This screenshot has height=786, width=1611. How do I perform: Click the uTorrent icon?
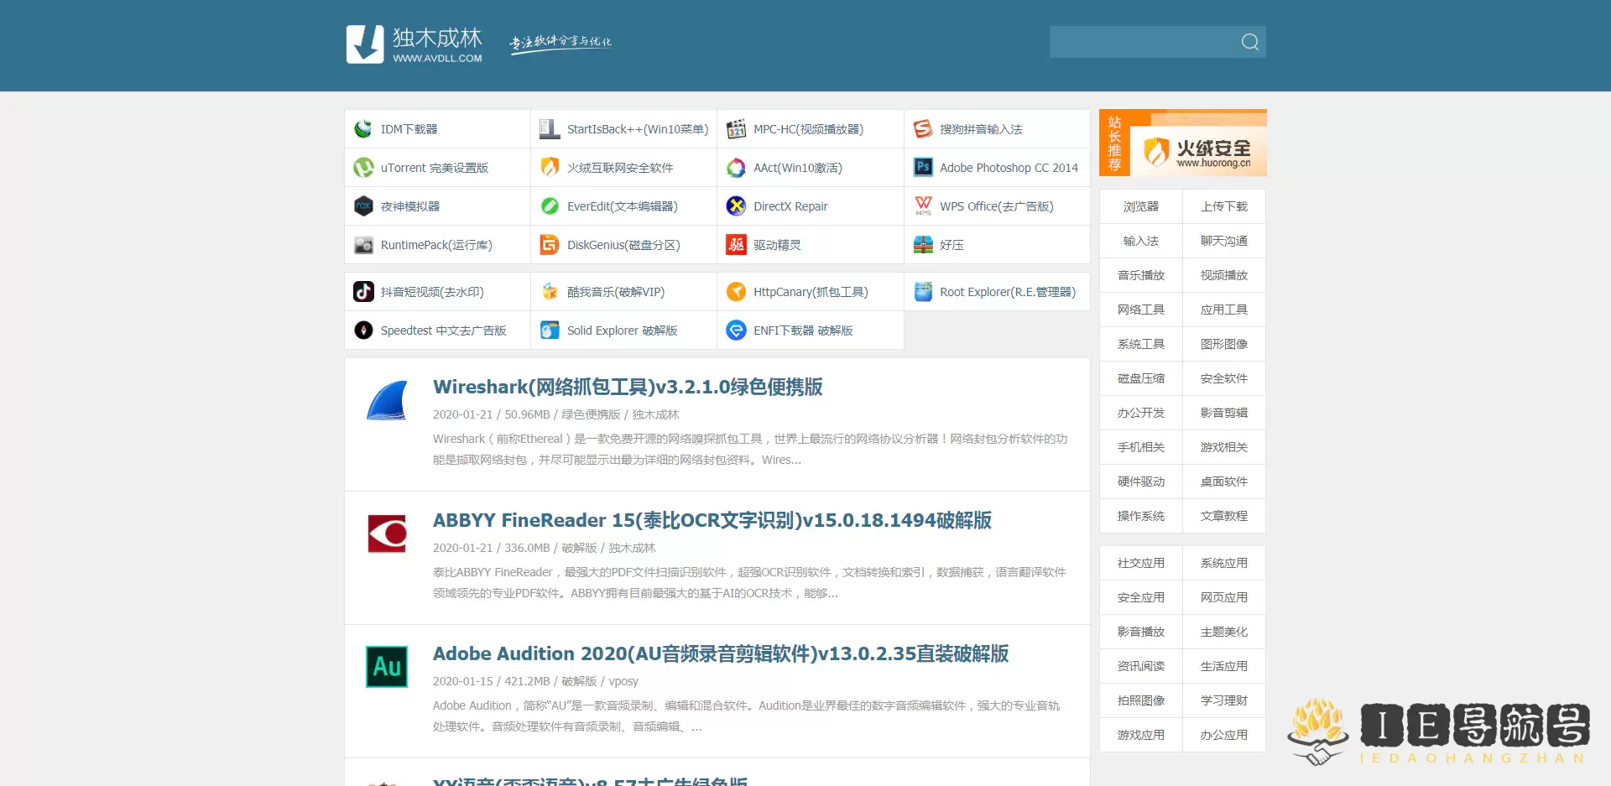(363, 168)
